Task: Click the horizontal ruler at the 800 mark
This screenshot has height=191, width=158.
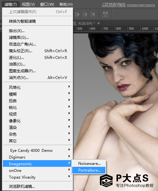Action: click(115, 29)
